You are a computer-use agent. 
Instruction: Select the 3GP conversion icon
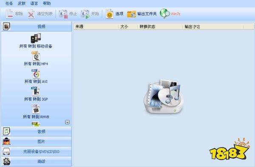point(36,91)
